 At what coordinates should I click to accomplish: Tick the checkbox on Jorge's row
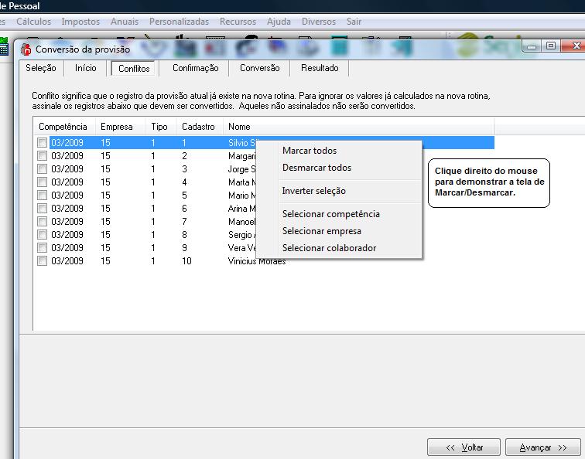[x=42, y=168]
